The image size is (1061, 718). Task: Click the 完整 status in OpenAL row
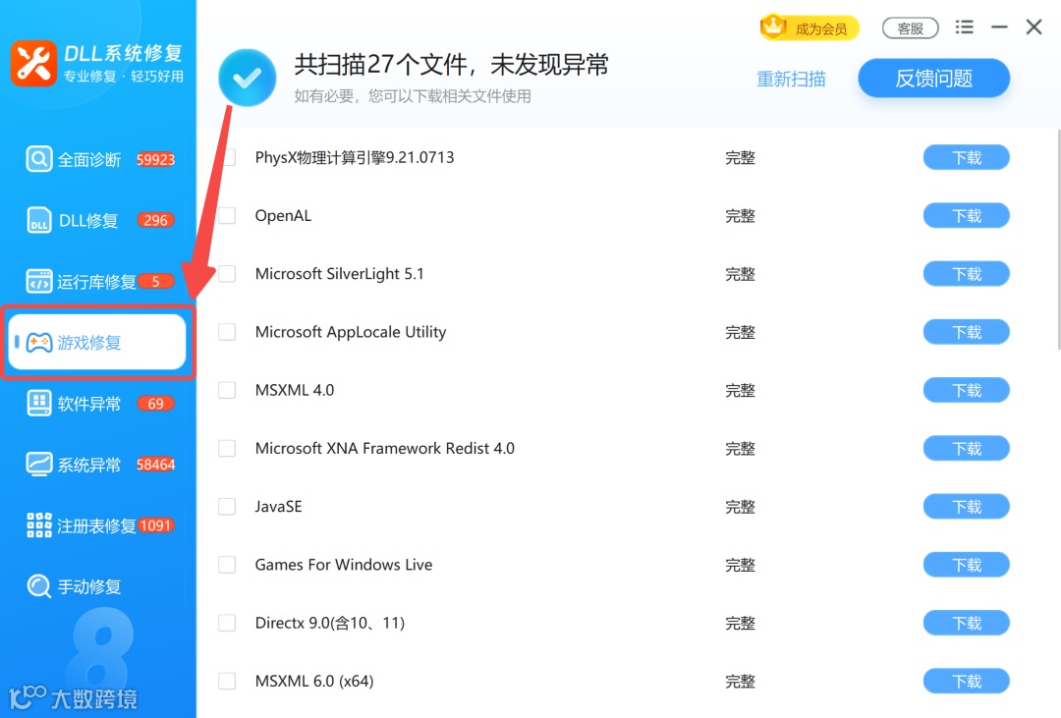741,216
